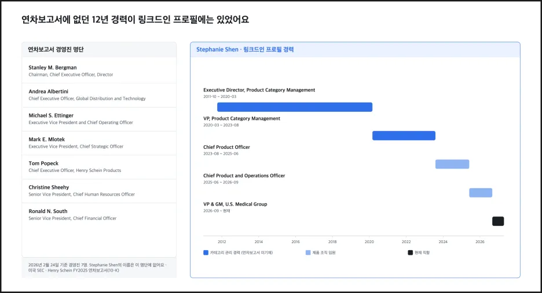Click 'Chief Executive Officer, Global Distribution and Technology' text

87,98
